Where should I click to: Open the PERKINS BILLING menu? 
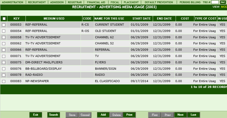click(190, 2)
